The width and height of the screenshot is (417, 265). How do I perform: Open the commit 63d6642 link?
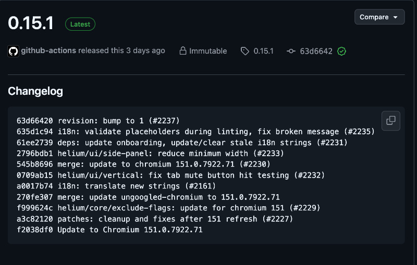pyautogui.click(x=316, y=51)
